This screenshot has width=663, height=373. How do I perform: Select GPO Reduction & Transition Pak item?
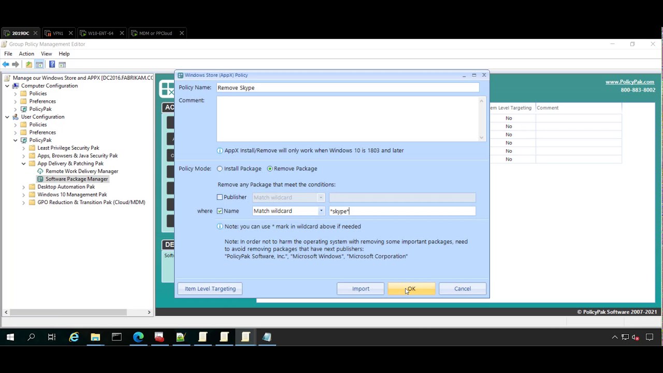coord(91,203)
